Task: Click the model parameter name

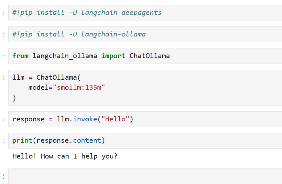Action: [x=38, y=87]
